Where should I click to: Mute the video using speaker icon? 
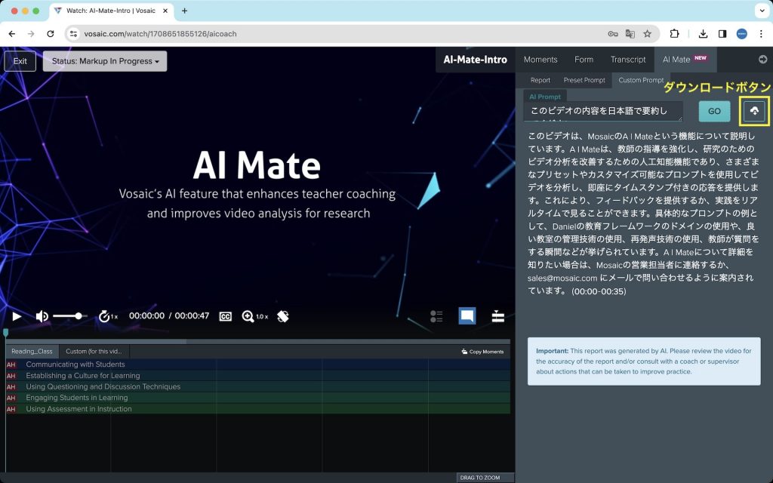click(42, 316)
